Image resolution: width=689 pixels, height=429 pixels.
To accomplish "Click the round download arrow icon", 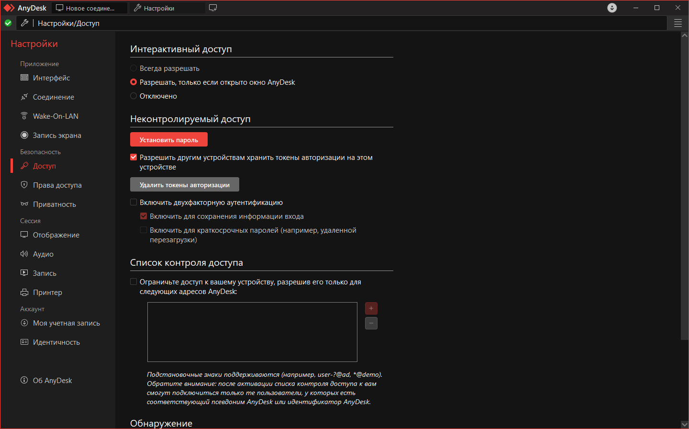I will point(612,8).
